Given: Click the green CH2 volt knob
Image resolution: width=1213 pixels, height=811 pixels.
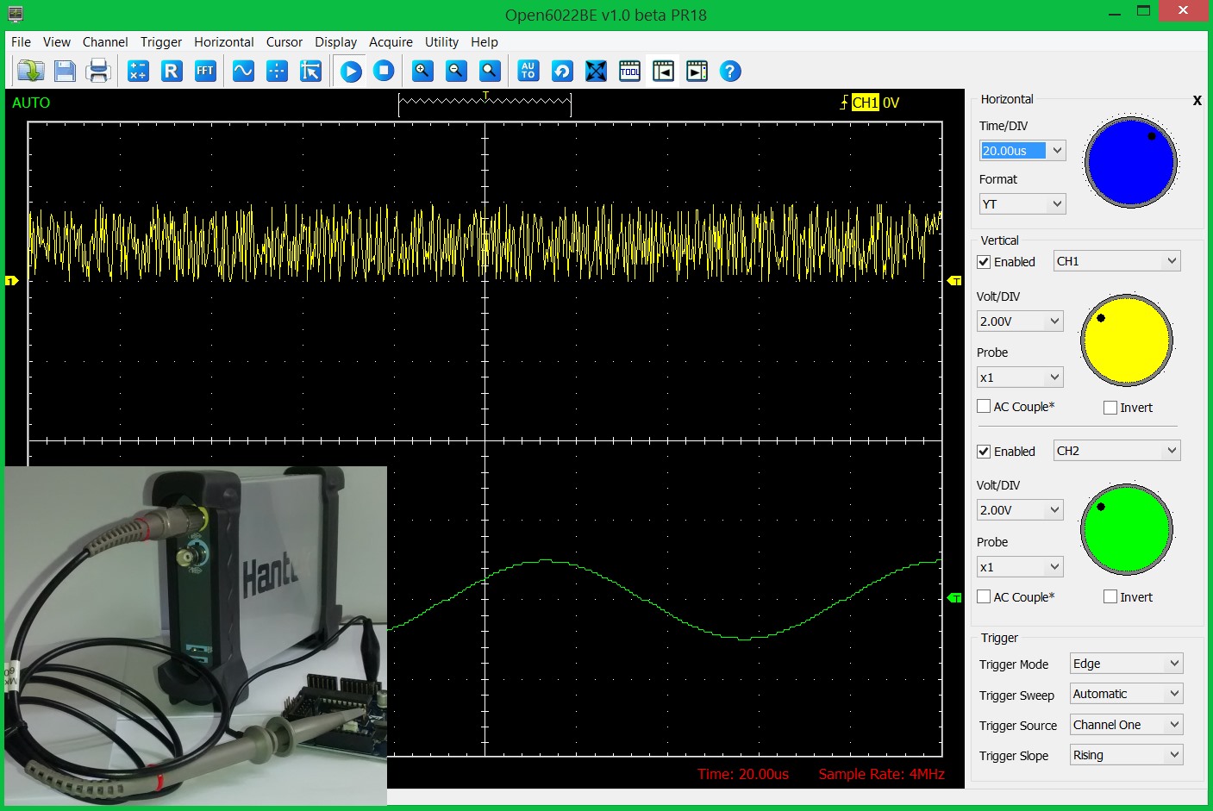Looking at the screenshot, I should tap(1127, 529).
